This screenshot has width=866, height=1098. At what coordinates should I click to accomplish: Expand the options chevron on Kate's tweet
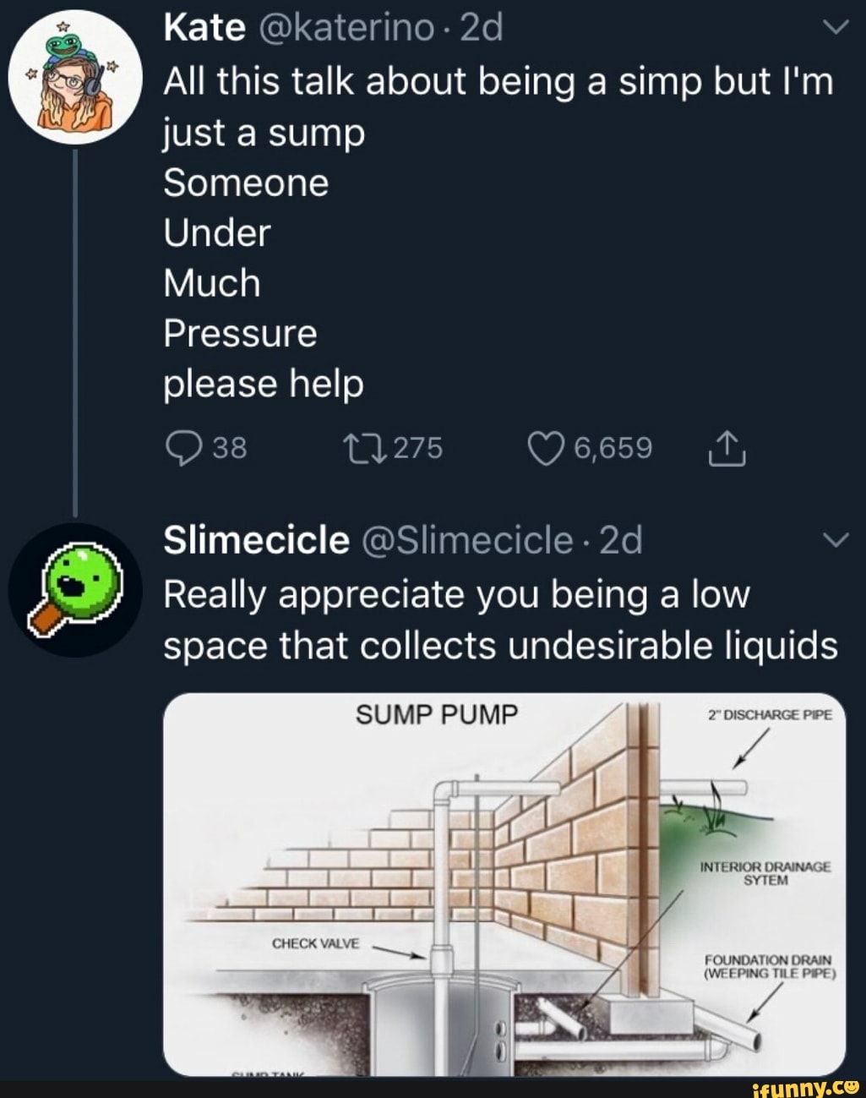pyautogui.click(x=835, y=28)
